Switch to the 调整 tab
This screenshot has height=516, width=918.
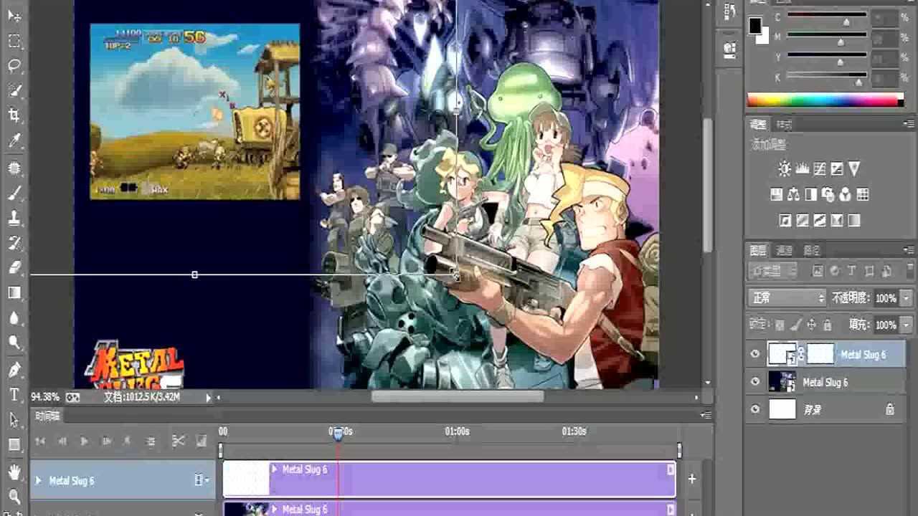pyautogui.click(x=758, y=125)
